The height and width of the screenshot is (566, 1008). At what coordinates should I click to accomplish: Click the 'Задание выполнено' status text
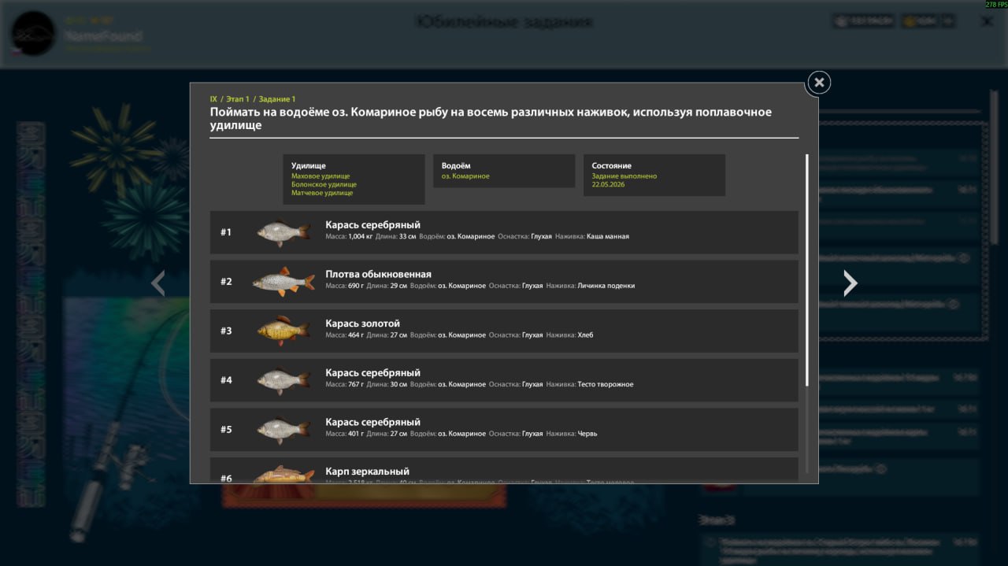[624, 176]
